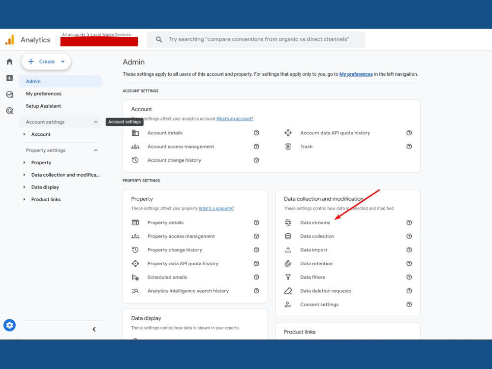Viewport: 492px width, 369px height.
Task: Open the Home icon in left rail
Action: click(x=9, y=61)
